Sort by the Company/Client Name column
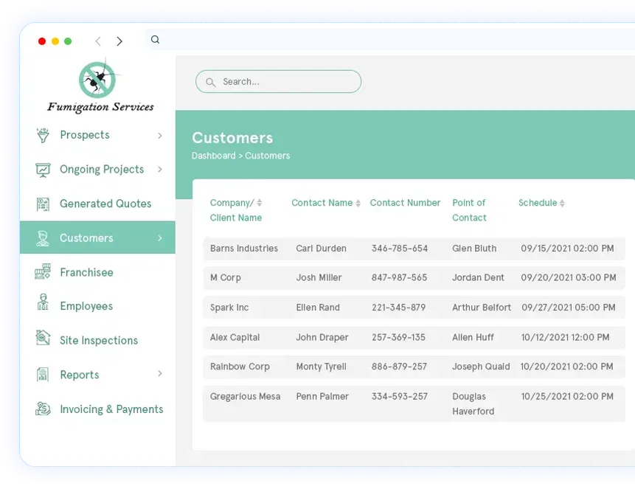 pos(259,203)
